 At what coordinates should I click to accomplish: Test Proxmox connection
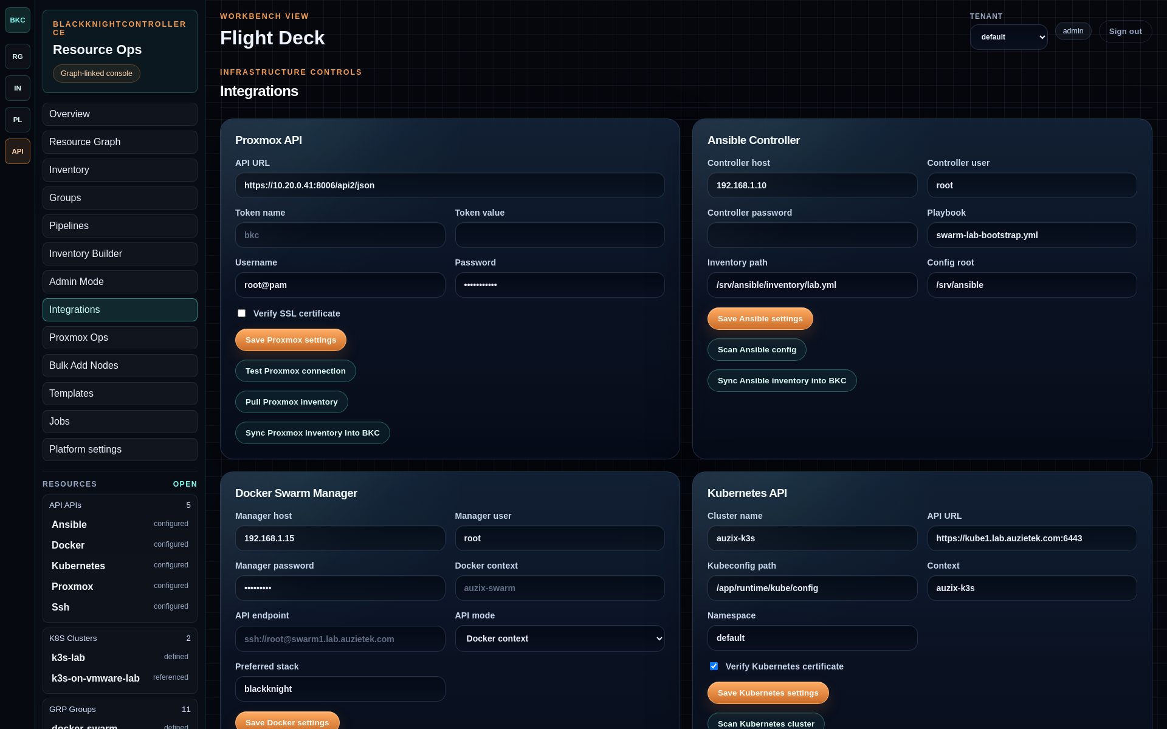[x=295, y=371]
